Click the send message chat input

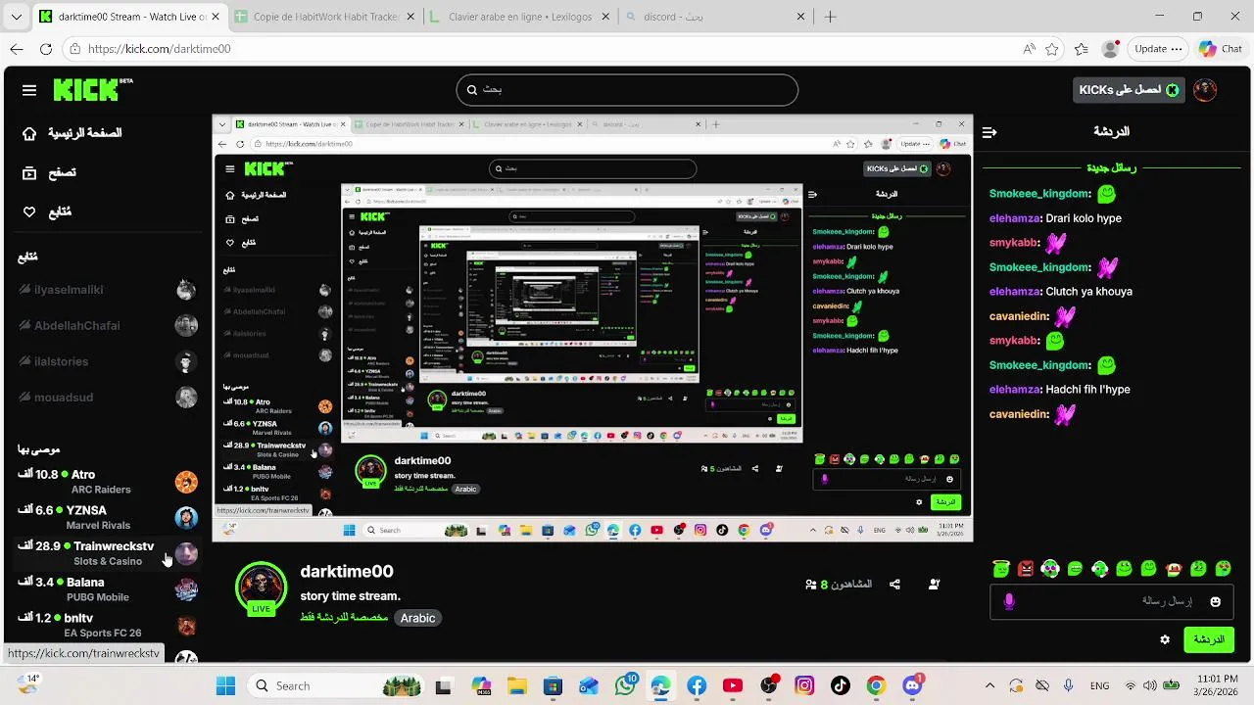coord(1112,601)
